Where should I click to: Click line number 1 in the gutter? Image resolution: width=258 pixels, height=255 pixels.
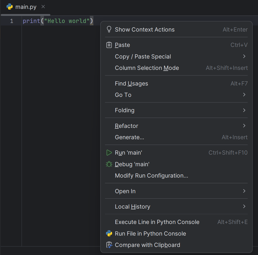(12, 21)
